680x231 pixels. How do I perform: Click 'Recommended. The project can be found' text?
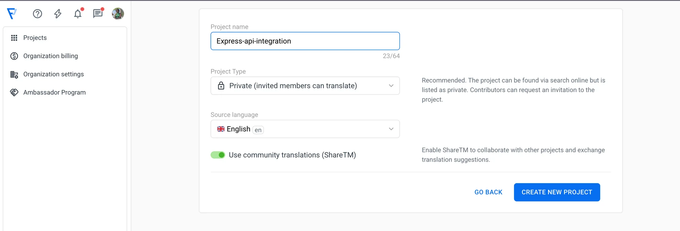click(x=513, y=90)
